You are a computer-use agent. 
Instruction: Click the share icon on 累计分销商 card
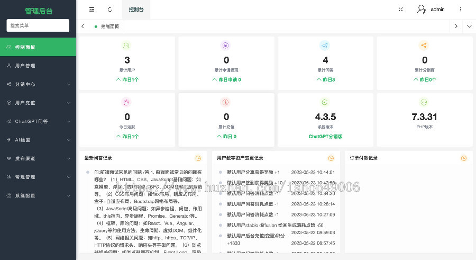click(424, 46)
